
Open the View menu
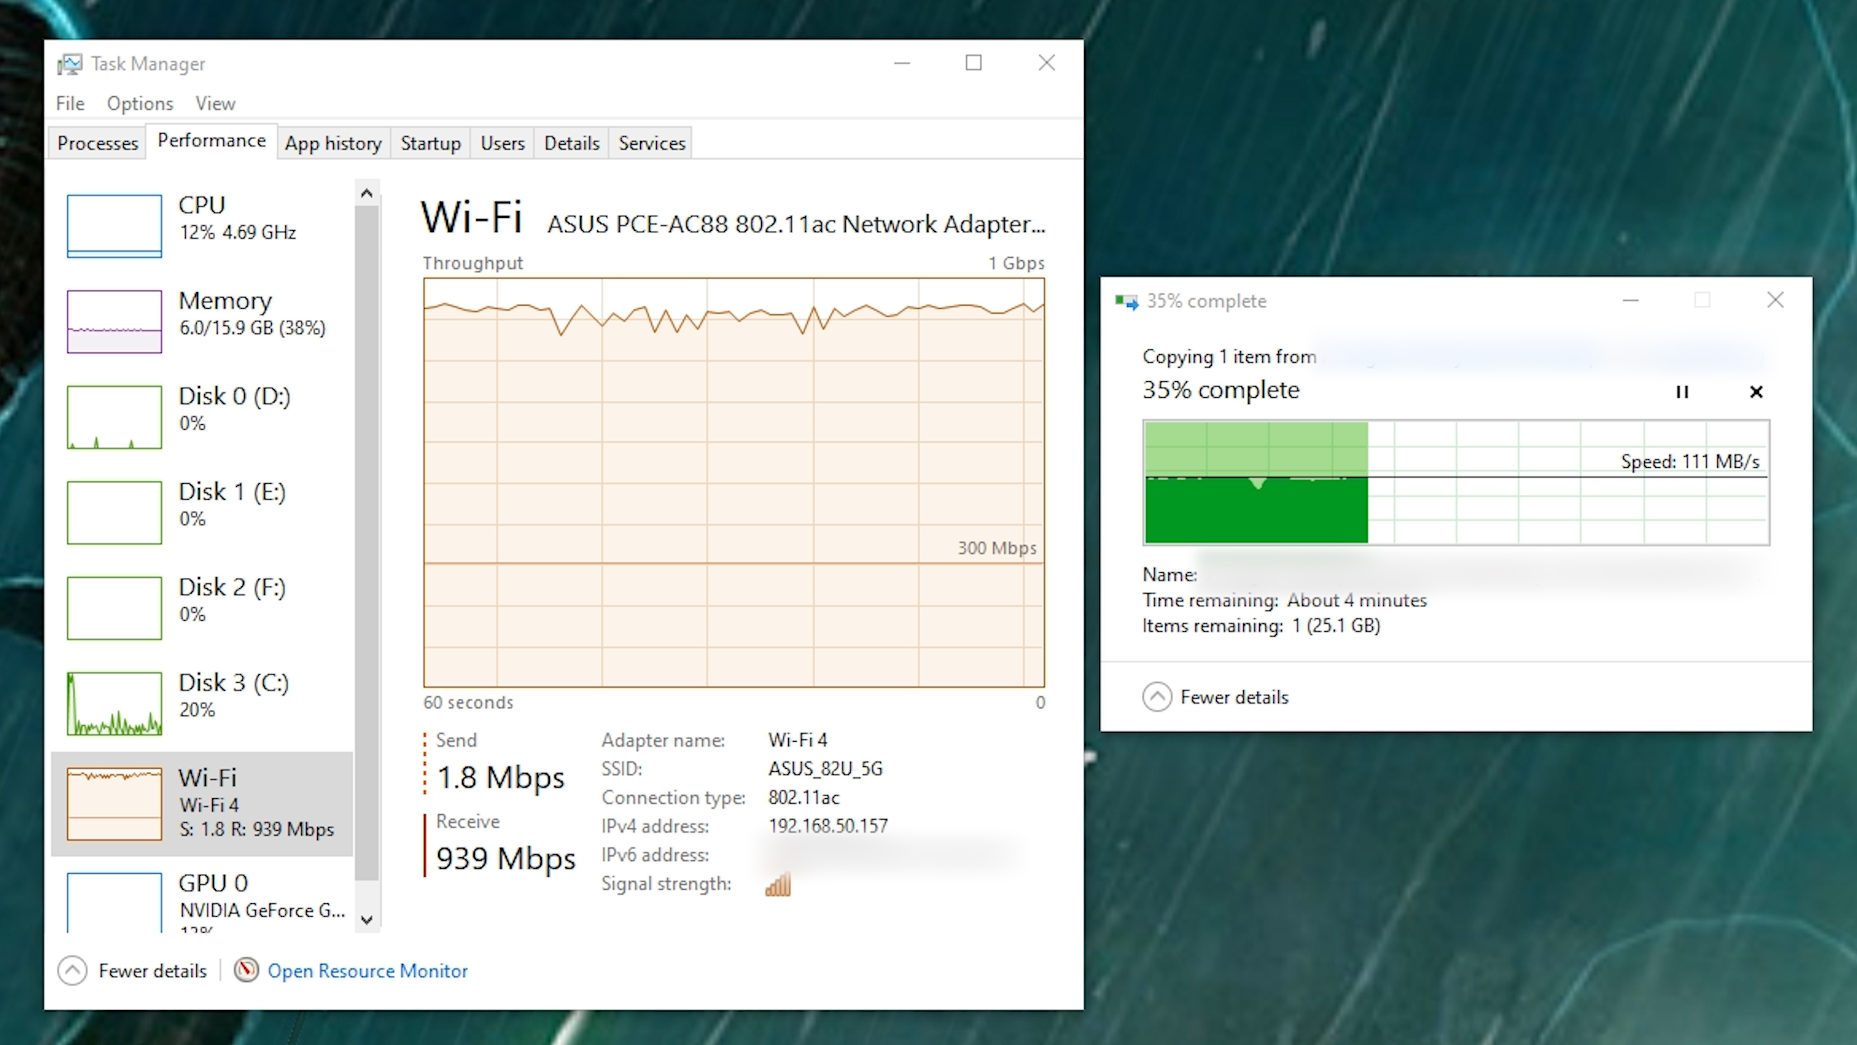click(x=215, y=103)
